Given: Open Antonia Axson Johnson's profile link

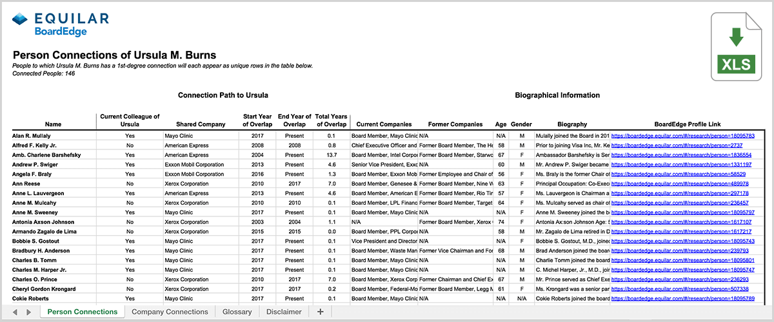Looking at the screenshot, I should (x=681, y=222).
